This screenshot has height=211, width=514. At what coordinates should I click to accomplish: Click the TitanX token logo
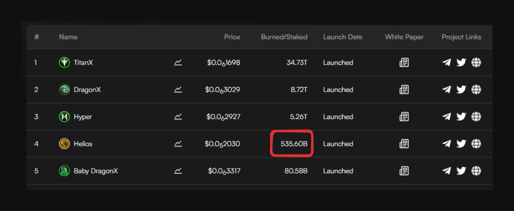[x=64, y=62]
